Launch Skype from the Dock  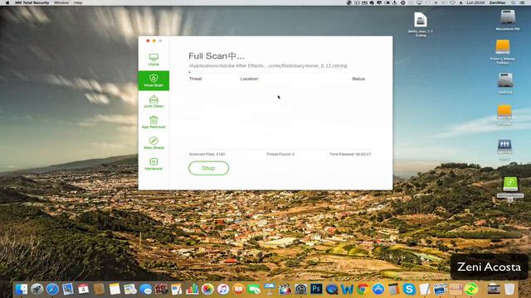409,289
